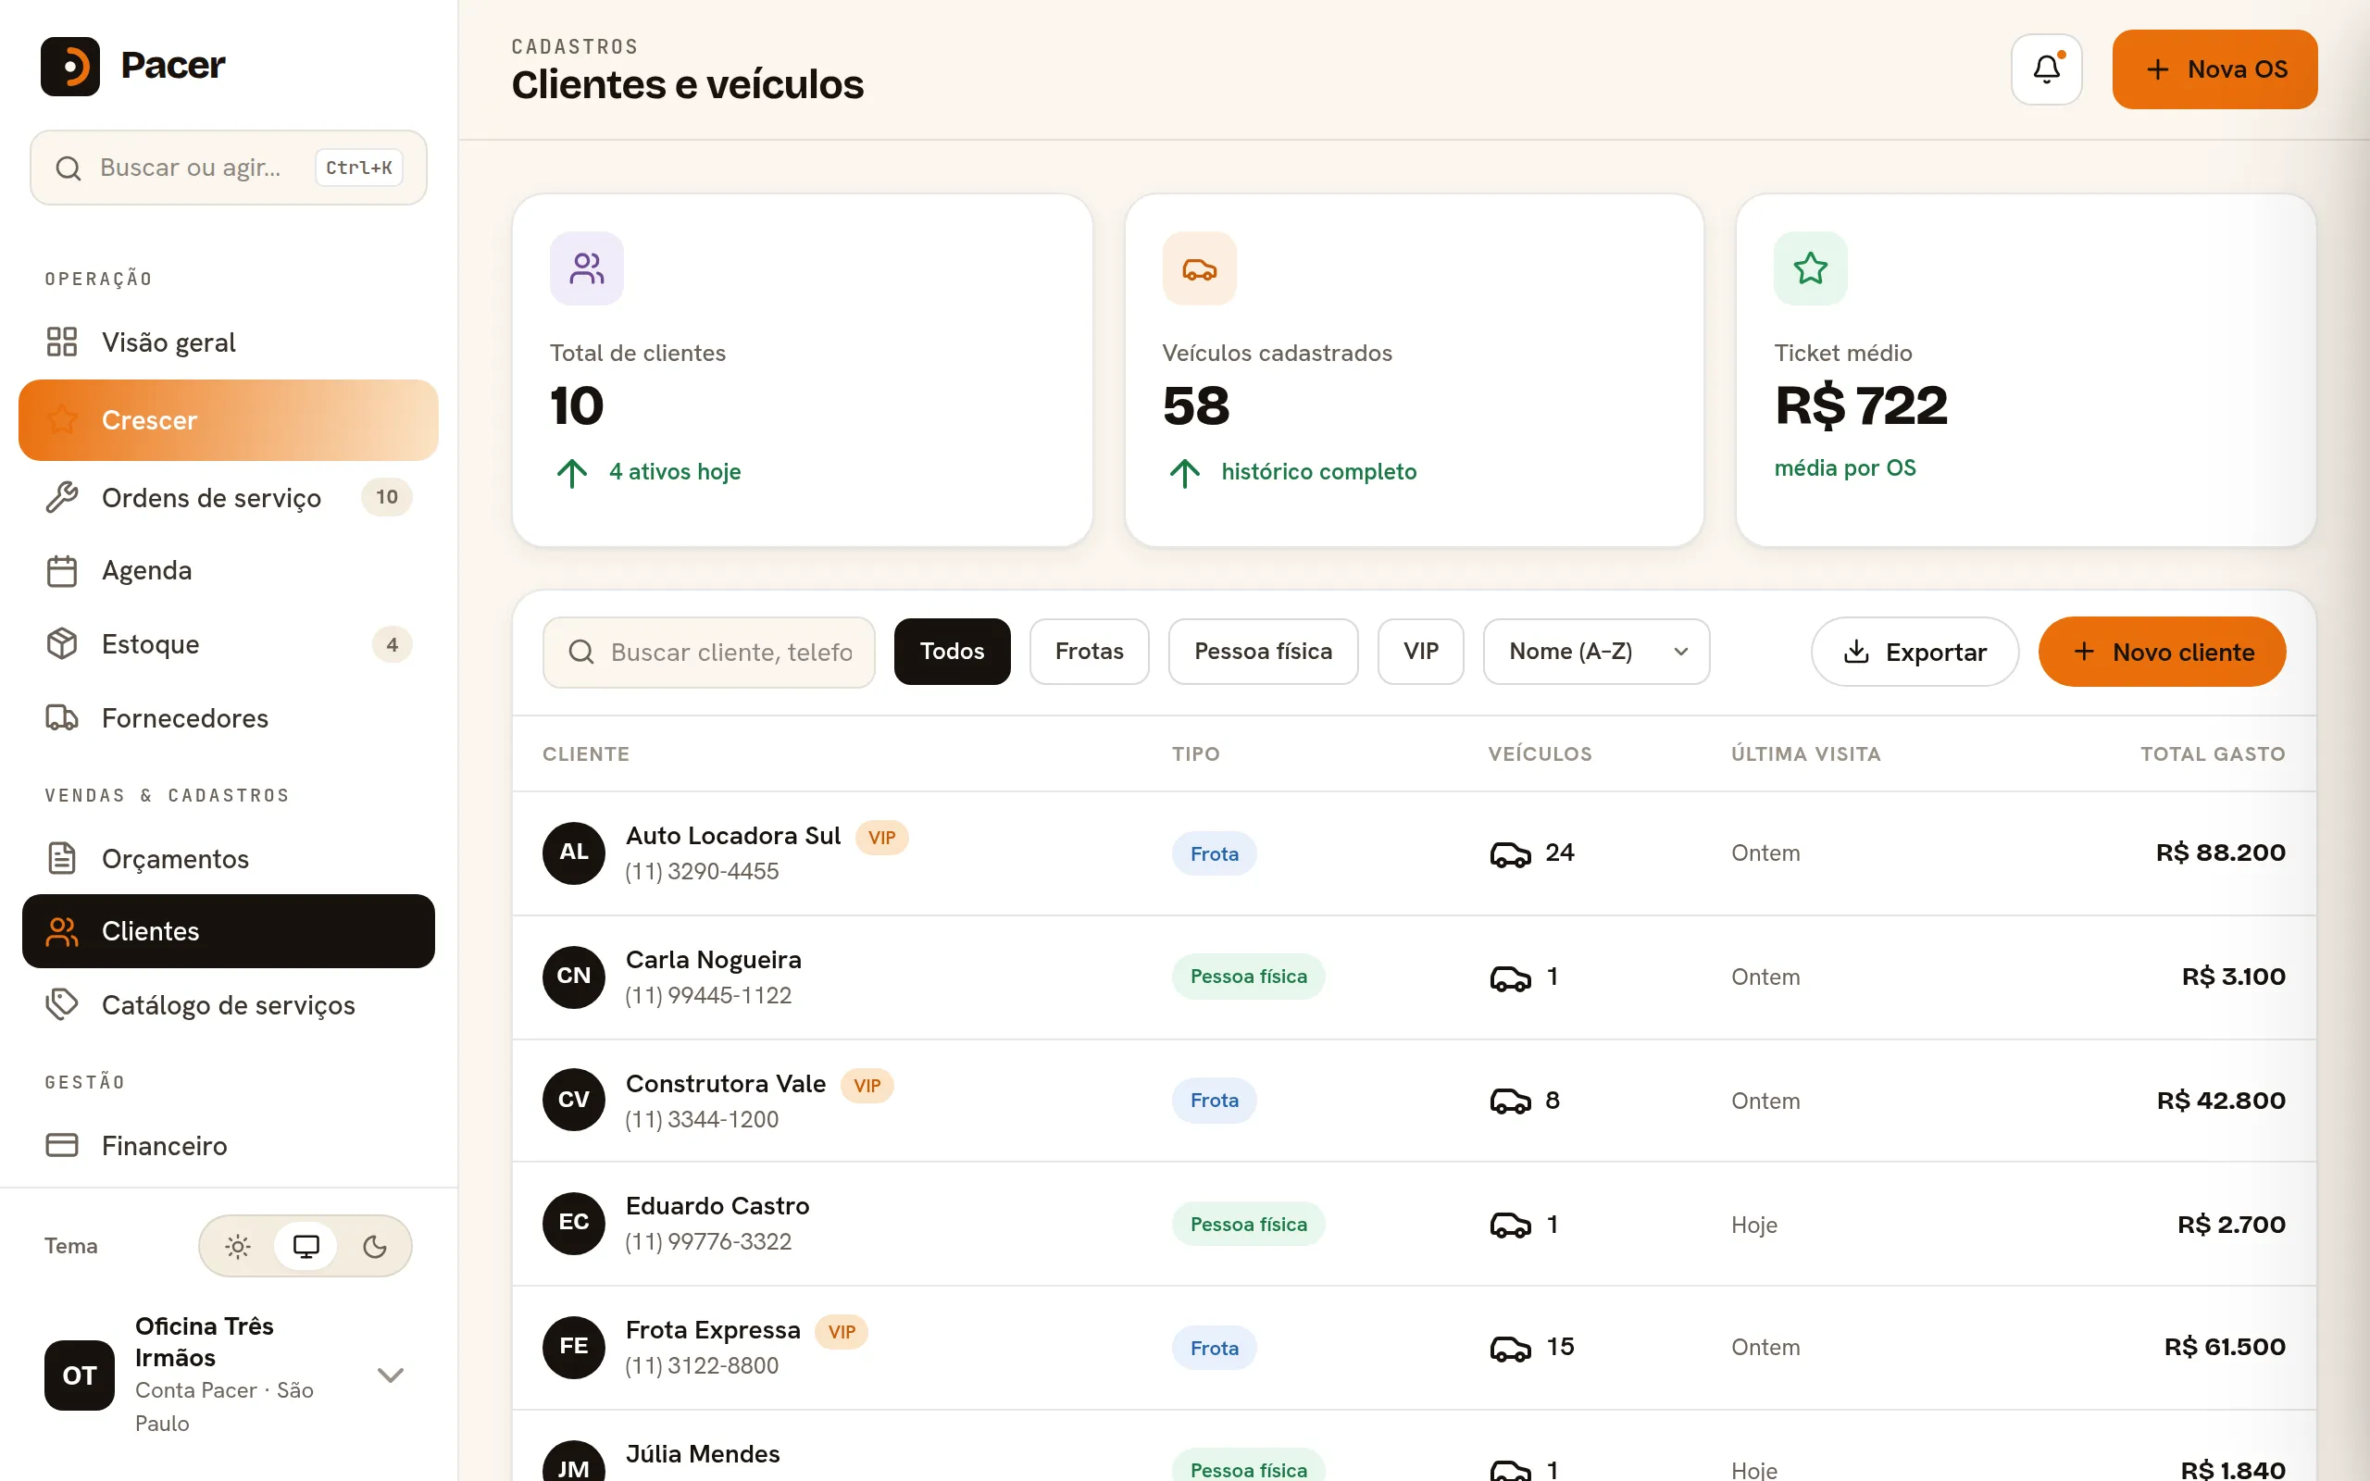The height and width of the screenshot is (1481, 2370).
Task: Click the Ordens de serviço badge 10
Action: pyautogui.click(x=387, y=498)
